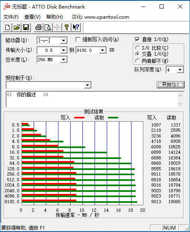Save results using the floppy disk icon
This screenshot has width=190, height=232.
pos(26,28)
